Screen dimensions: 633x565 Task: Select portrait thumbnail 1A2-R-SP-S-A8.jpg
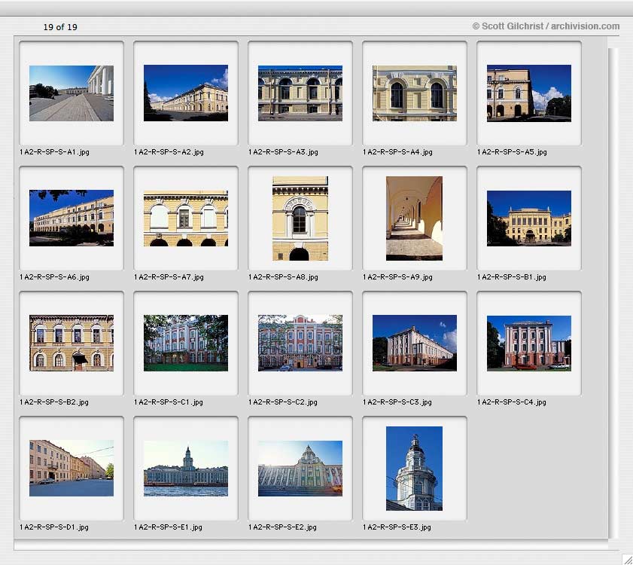coord(300,218)
